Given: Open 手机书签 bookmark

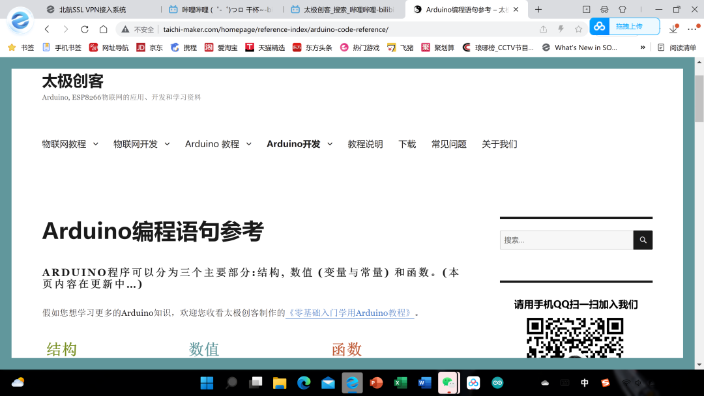Looking at the screenshot, I should coord(62,48).
